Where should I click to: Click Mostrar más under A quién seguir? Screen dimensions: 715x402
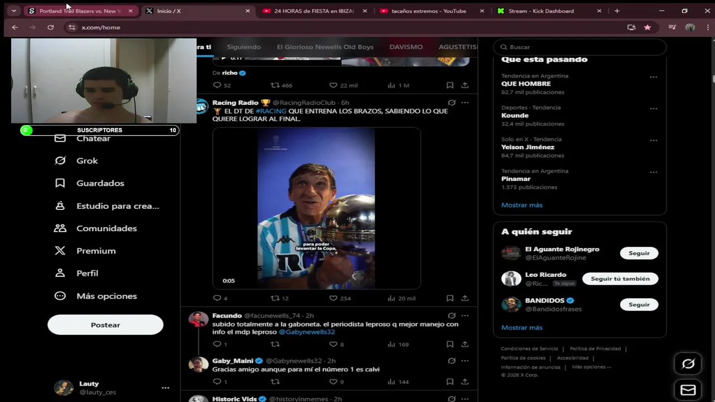click(x=522, y=328)
